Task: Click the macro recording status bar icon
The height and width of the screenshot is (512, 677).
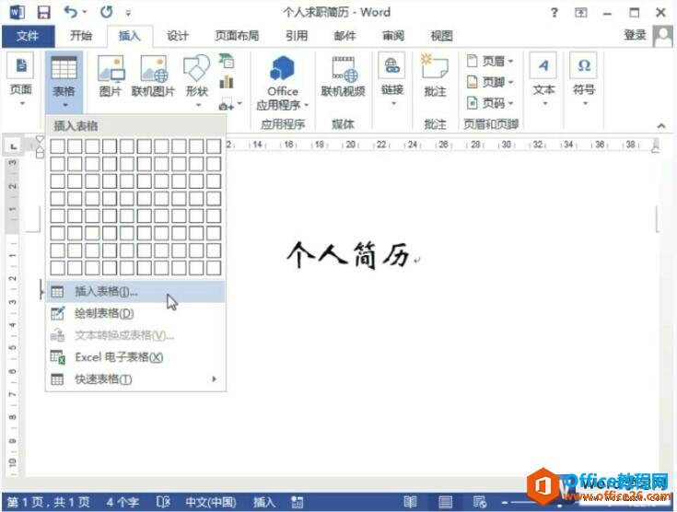Action: coord(297,502)
